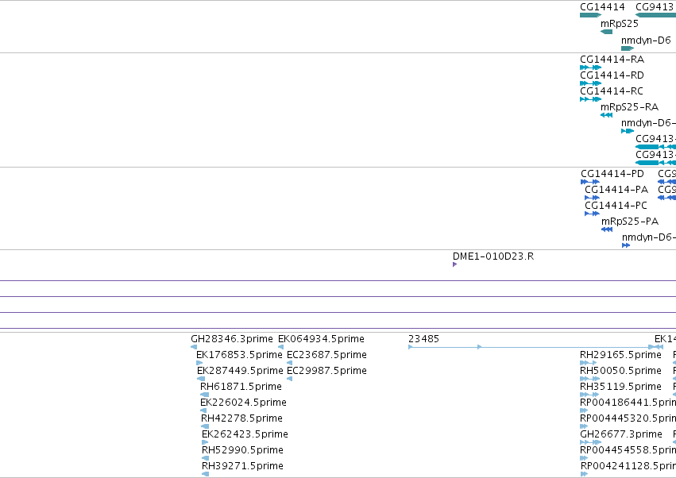Select the CG14414-RA transcript glyph
The height and width of the screenshot is (478, 676).
point(591,67)
